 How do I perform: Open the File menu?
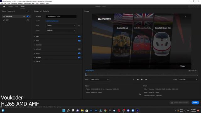pyautogui.click(x=2, y=3)
